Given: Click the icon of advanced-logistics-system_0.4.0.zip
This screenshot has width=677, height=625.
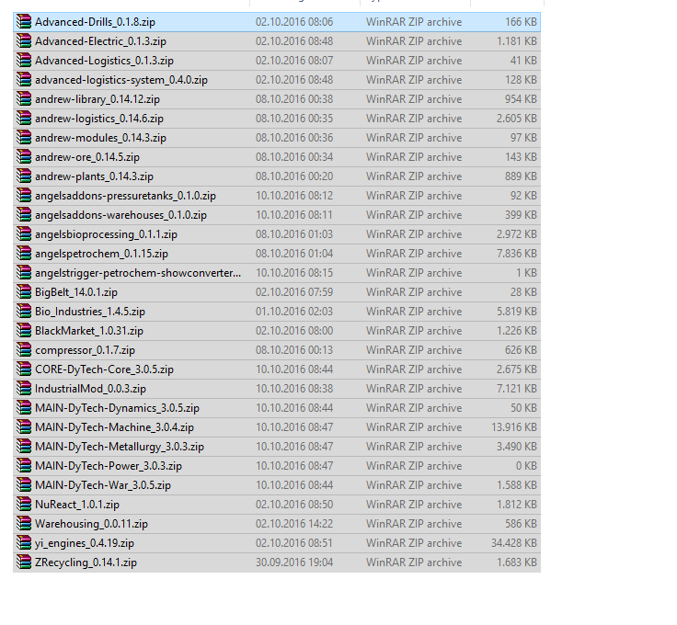Looking at the screenshot, I should pos(24,80).
